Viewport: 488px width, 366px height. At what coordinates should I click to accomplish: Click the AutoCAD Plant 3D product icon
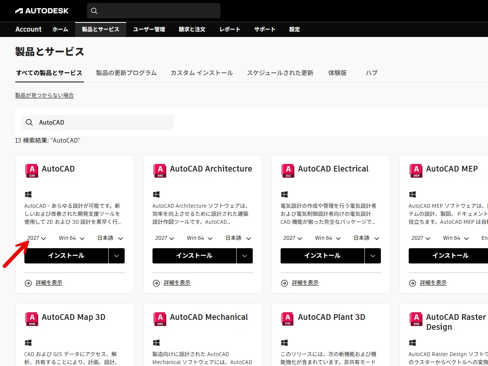coord(288,319)
